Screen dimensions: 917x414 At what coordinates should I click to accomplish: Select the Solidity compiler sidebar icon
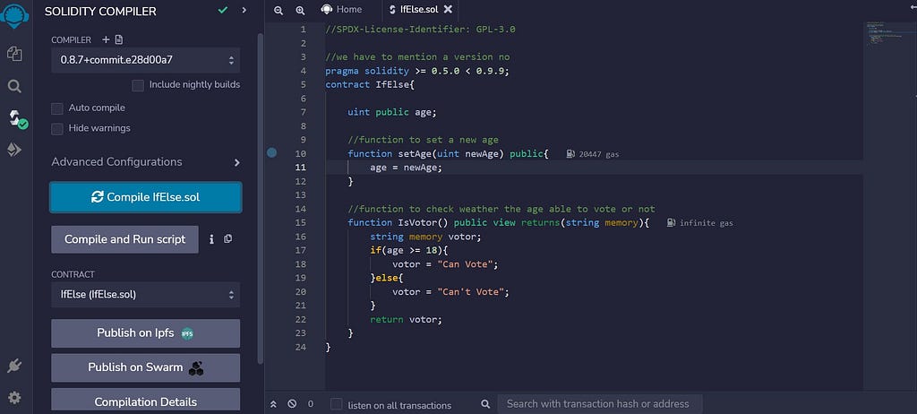point(17,119)
